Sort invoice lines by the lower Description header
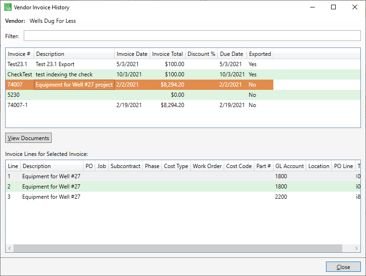Image resolution: width=366 pixels, height=276 pixels. point(52,166)
